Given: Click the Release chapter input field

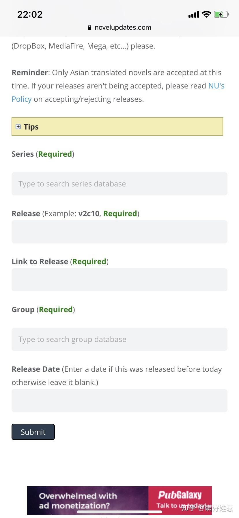Looking at the screenshot, I should [x=119, y=232].
